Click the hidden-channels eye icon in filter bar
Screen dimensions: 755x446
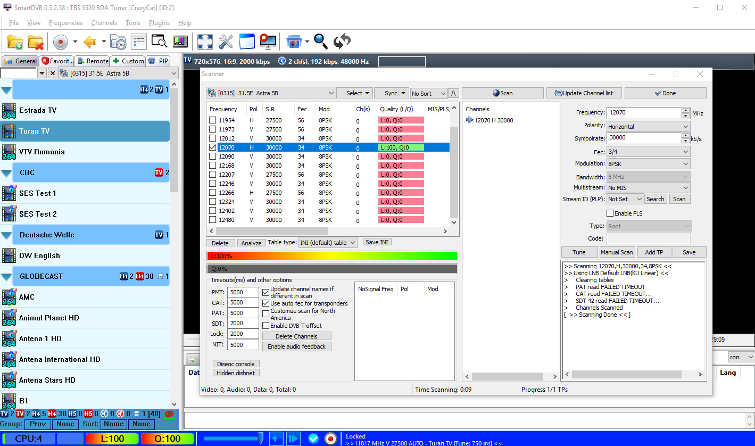point(170,414)
